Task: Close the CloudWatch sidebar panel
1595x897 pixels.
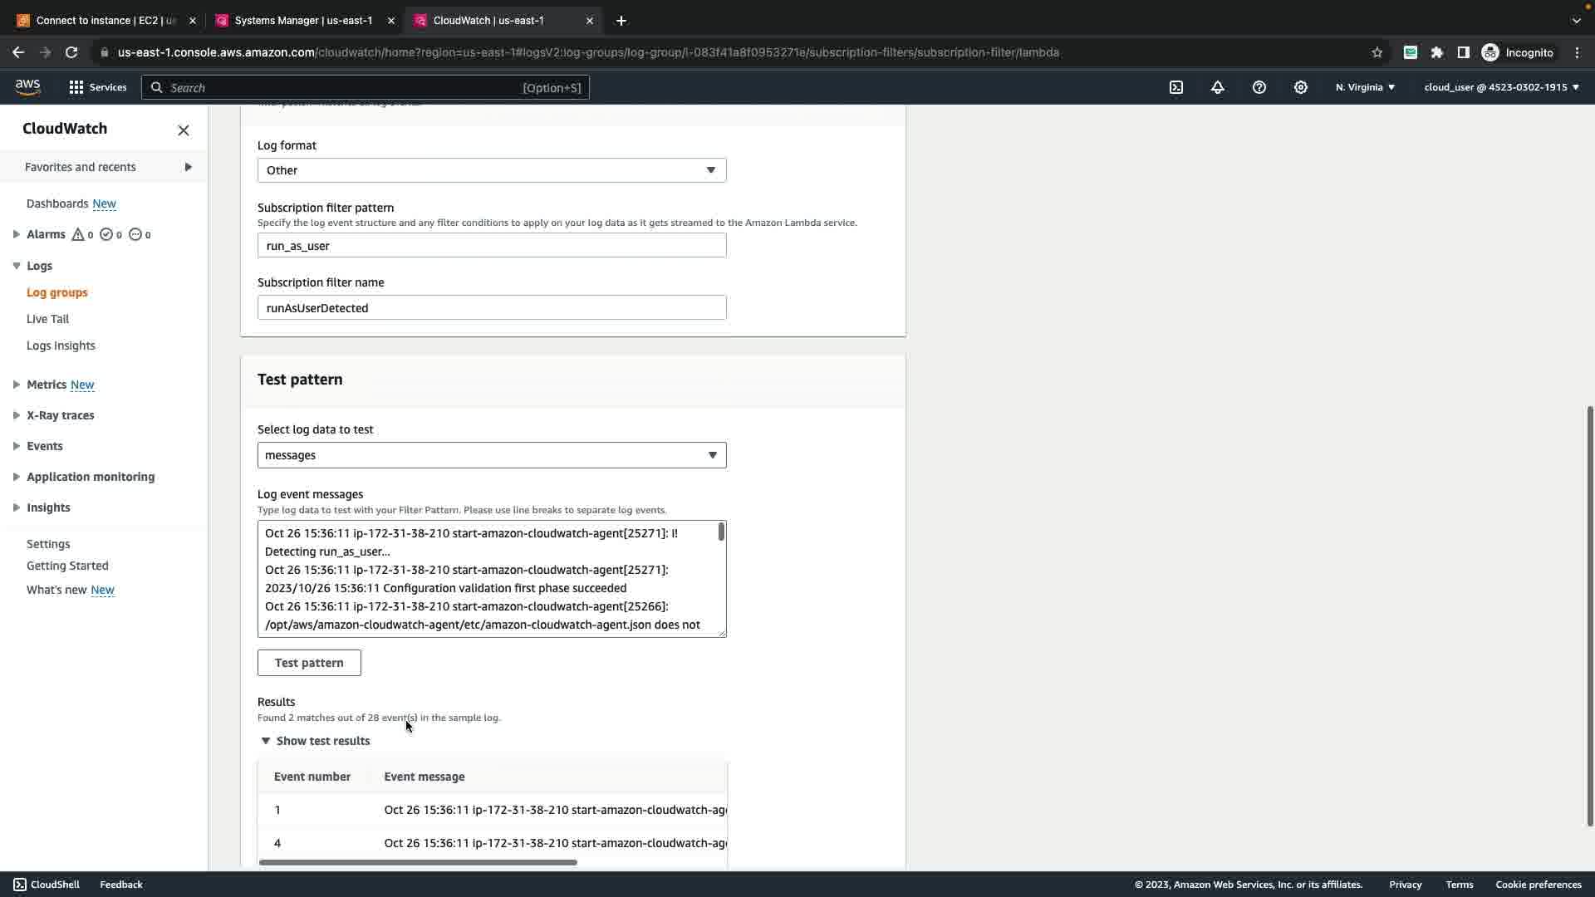Action: [184, 130]
